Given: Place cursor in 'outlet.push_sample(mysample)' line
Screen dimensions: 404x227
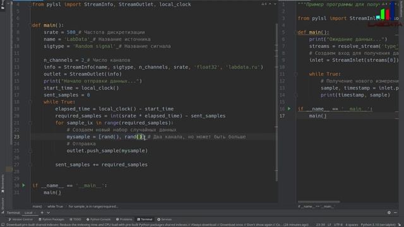Looking at the screenshot, I should 107,151.
